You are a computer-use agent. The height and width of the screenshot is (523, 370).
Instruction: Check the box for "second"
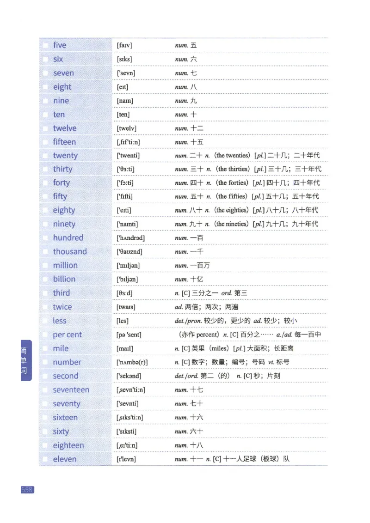coord(45,376)
